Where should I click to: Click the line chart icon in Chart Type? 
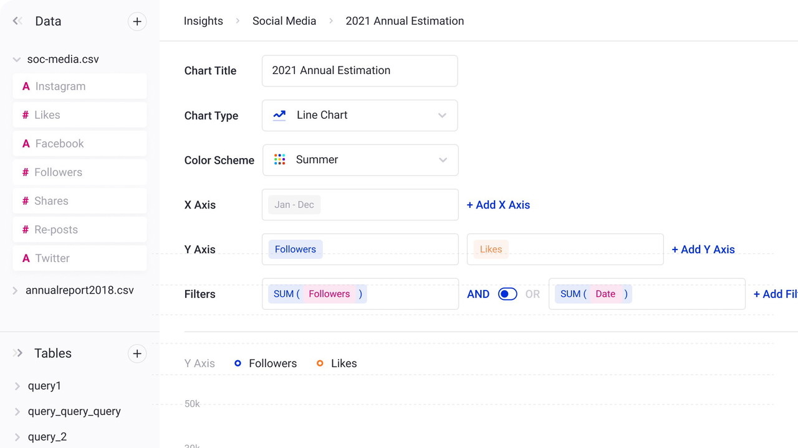click(279, 115)
